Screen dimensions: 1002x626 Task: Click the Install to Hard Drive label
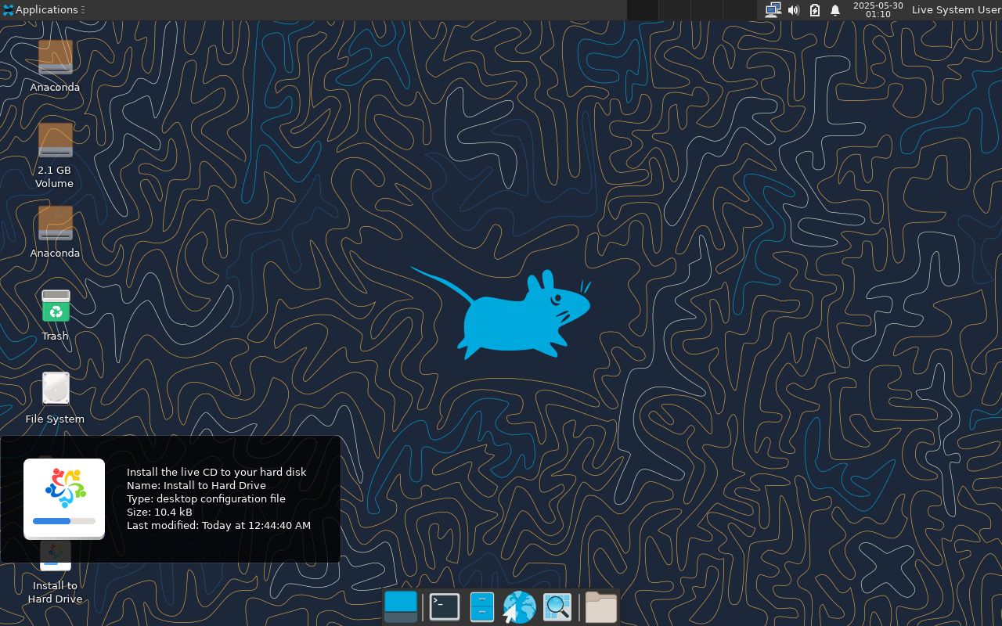pos(55,592)
